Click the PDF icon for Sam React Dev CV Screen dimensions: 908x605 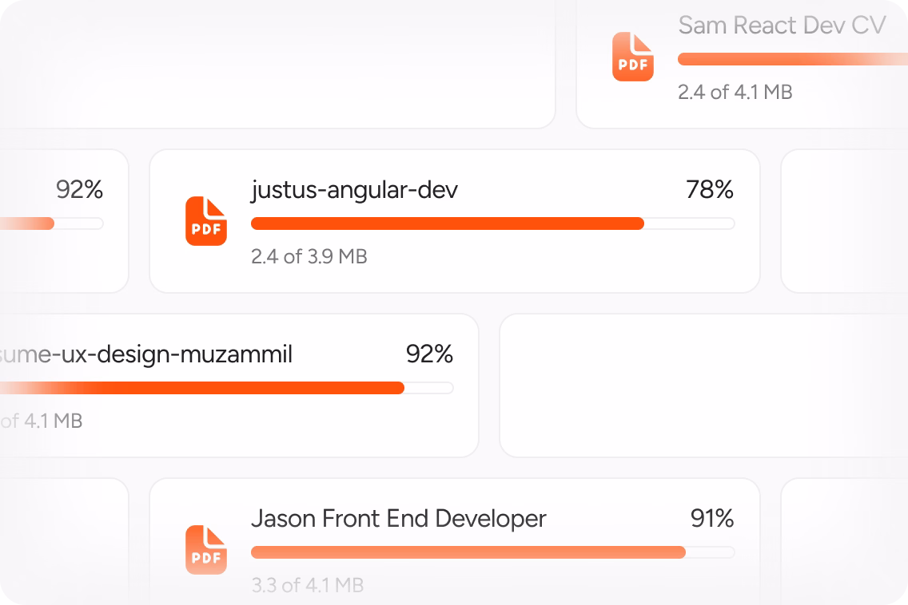(x=633, y=57)
